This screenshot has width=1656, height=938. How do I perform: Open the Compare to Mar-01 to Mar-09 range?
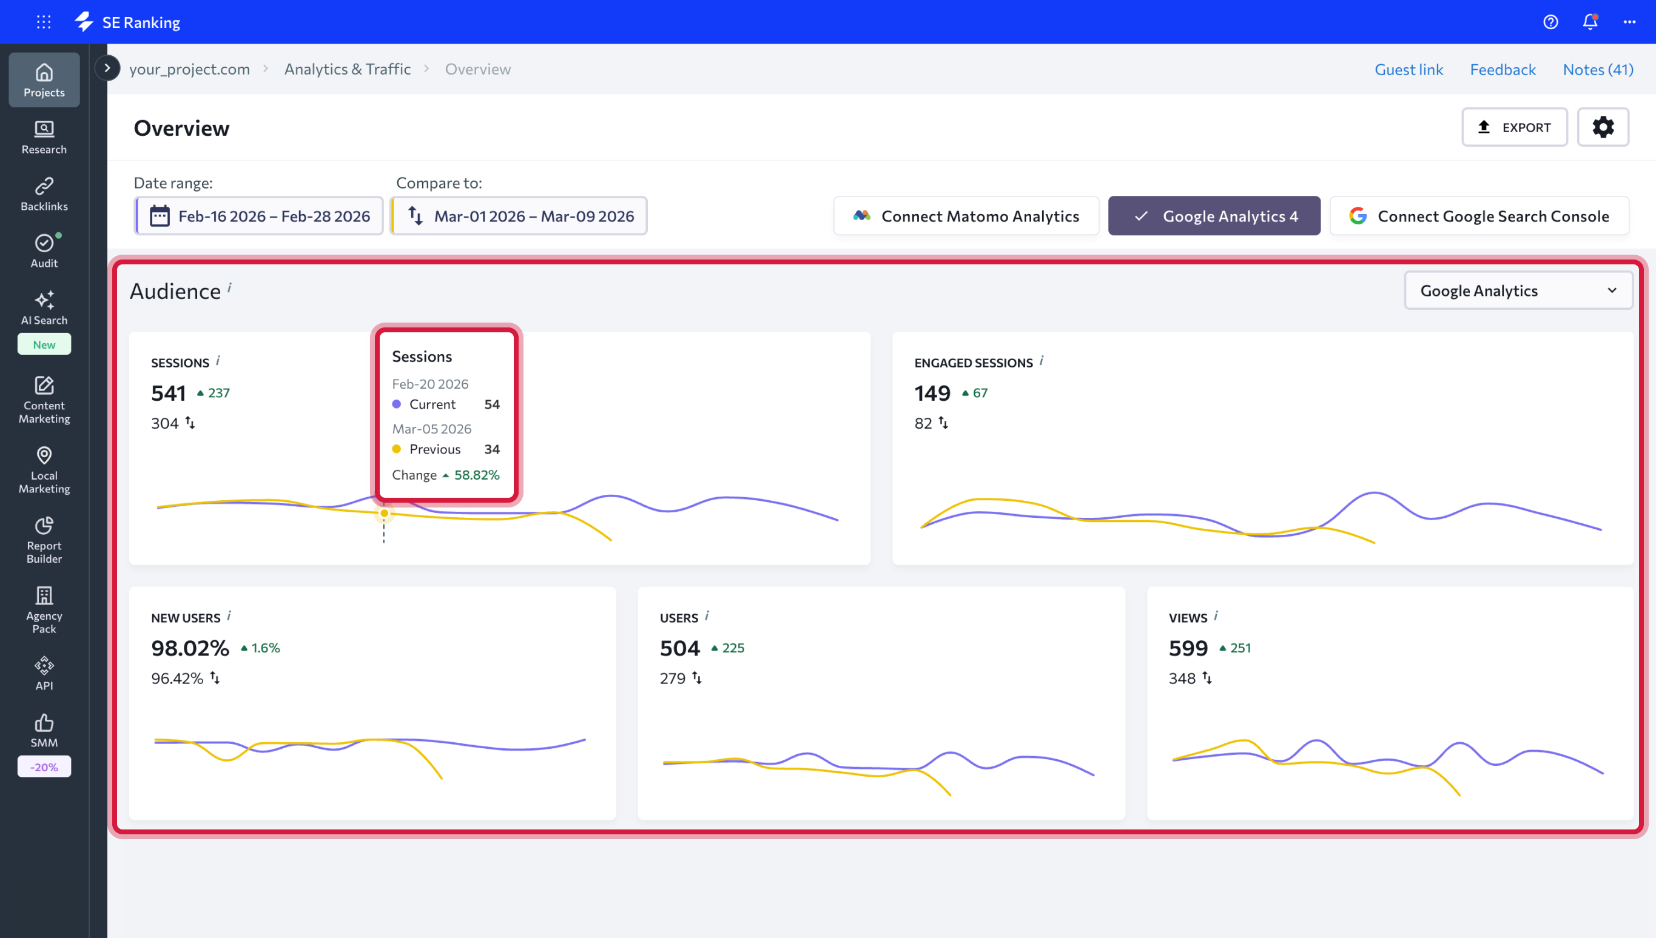(519, 216)
